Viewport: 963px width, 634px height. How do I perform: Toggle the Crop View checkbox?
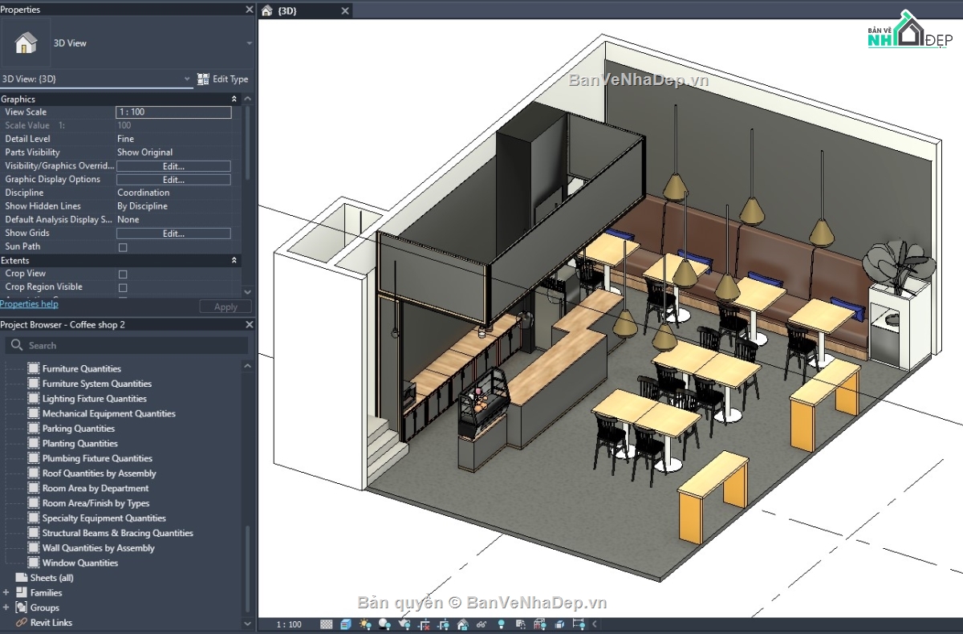click(124, 273)
